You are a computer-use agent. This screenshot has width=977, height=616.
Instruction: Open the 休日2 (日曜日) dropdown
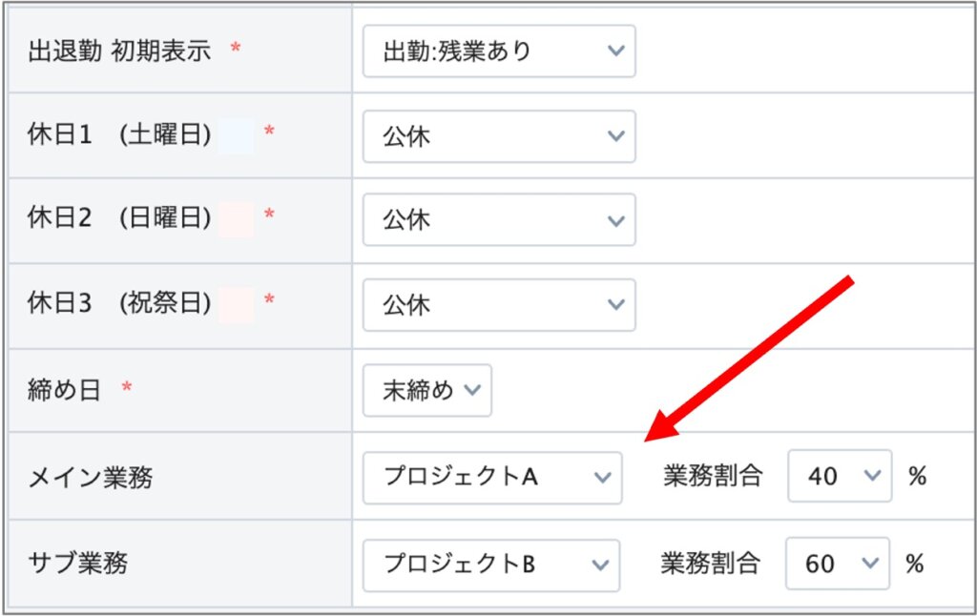pos(498,220)
